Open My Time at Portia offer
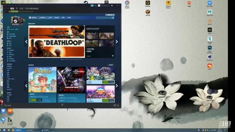 click(42, 85)
